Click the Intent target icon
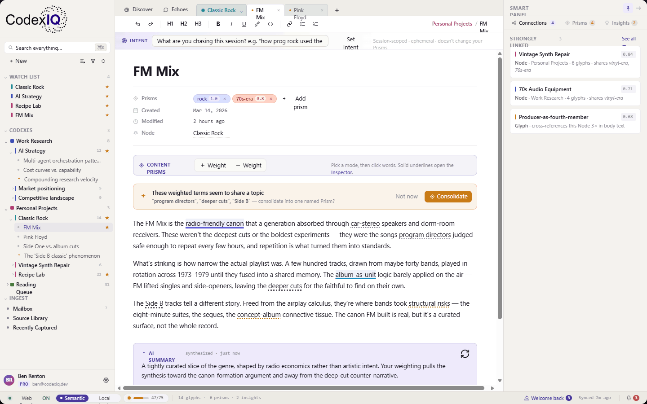The image size is (647, 404). pyautogui.click(x=124, y=40)
